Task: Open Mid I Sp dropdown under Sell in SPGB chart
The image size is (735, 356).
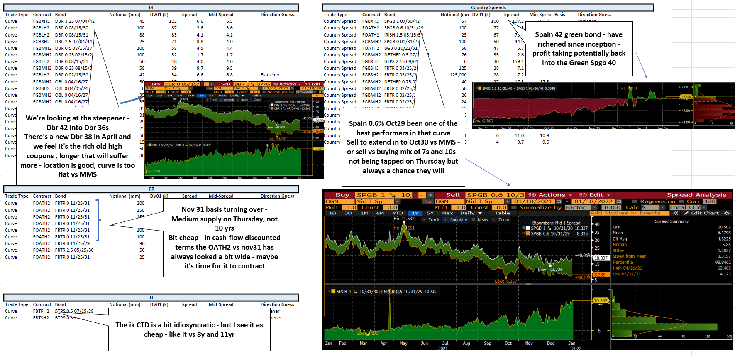Action: (507, 201)
